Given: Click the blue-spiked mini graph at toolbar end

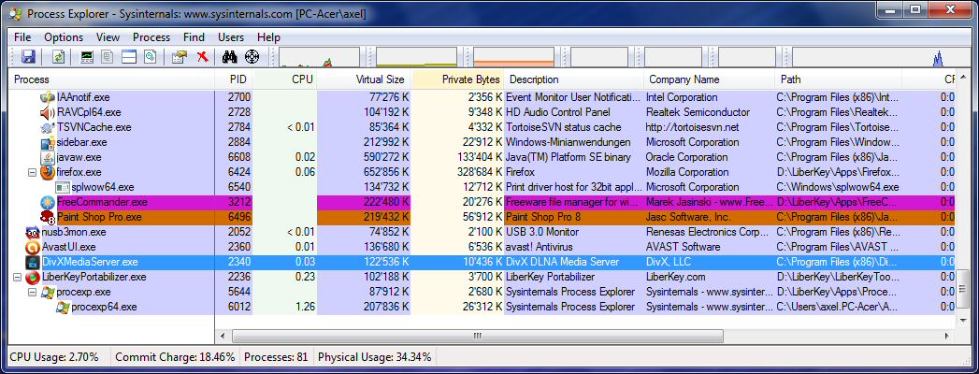Looking at the screenshot, I should pos(880,57).
